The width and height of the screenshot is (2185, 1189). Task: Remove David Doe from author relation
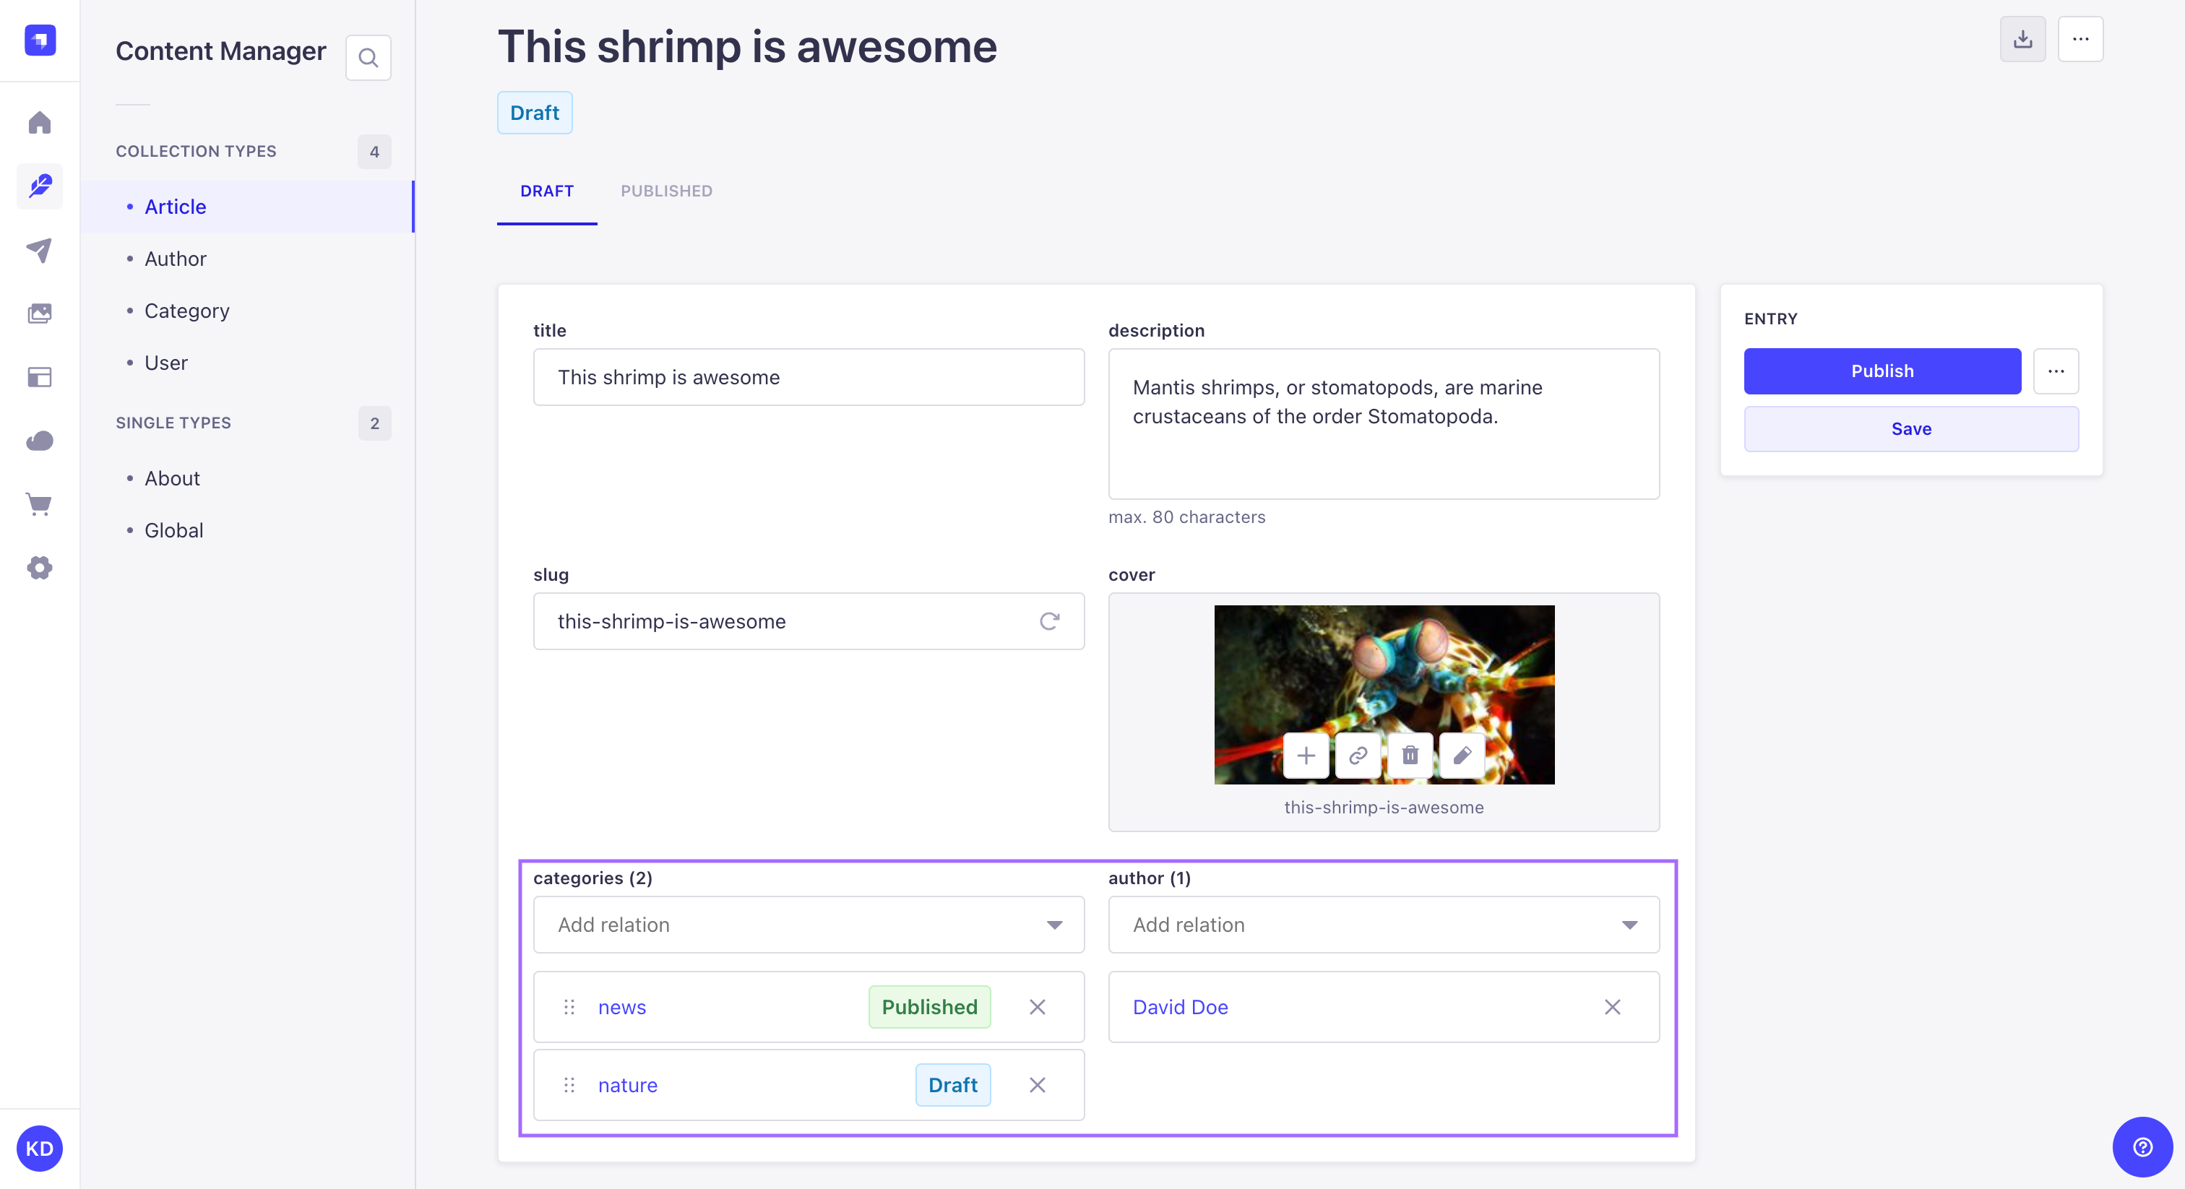(x=1614, y=1008)
